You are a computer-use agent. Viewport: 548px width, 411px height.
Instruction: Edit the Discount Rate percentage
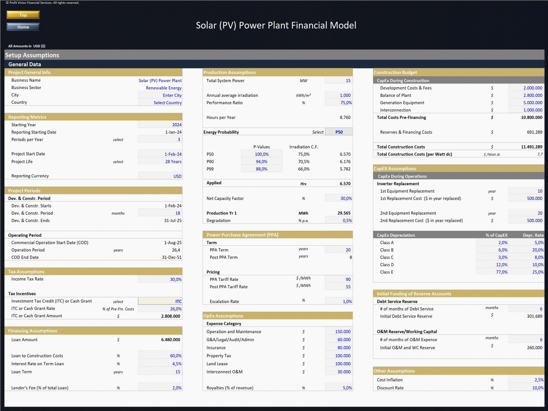[x=526, y=388]
